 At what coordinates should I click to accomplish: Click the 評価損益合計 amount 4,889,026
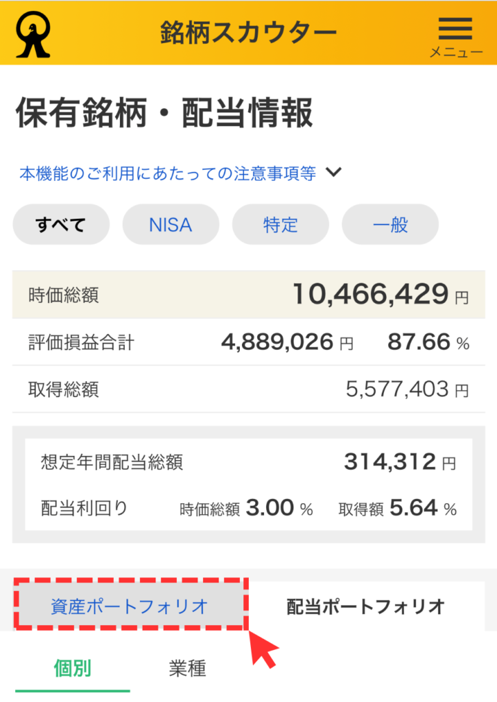coord(277,342)
